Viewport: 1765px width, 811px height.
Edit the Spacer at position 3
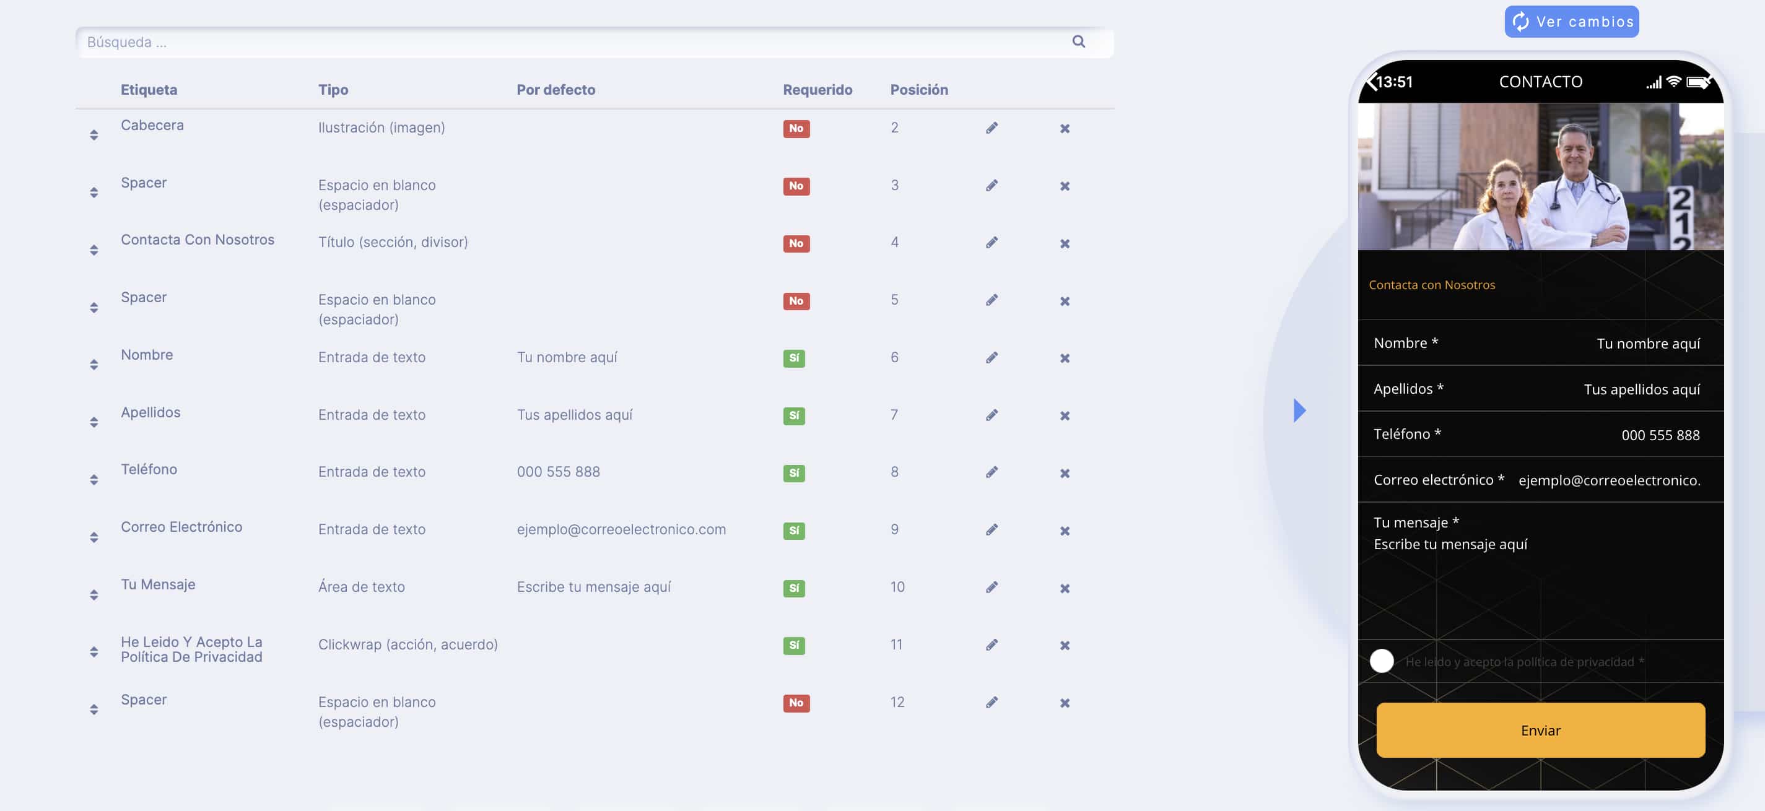tap(991, 186)
